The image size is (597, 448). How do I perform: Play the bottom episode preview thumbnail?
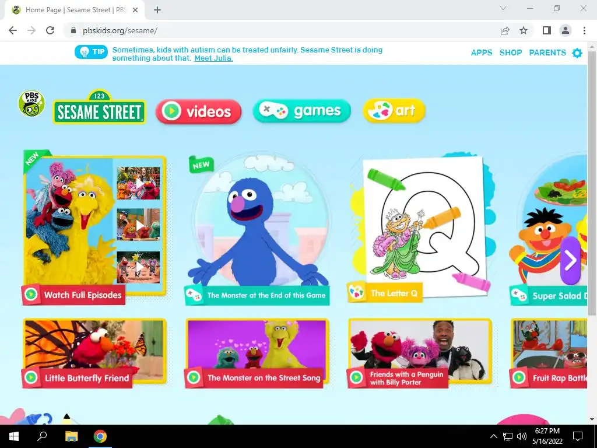(x=138, y=267)
